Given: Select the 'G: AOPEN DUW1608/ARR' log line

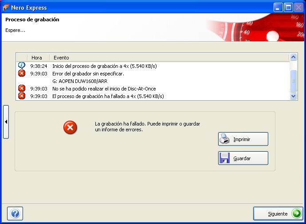Looking at the screenshot, I should click(80, 81).
